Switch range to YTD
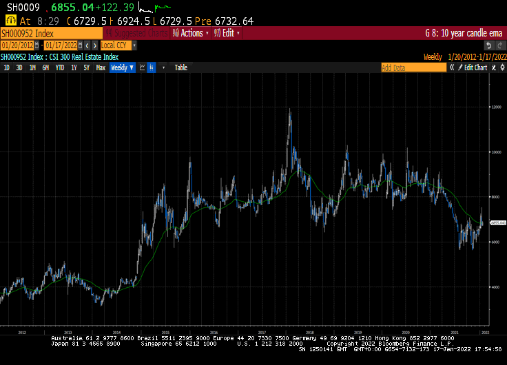Viewport: 507px width, 365px height. coord(60,67)
